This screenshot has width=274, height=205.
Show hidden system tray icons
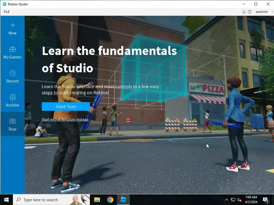(x=226, y=200)
